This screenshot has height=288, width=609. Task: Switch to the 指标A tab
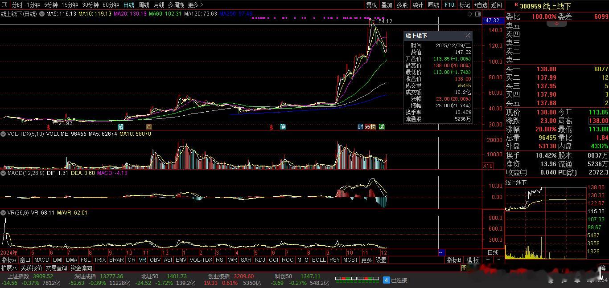pos(9,260)
